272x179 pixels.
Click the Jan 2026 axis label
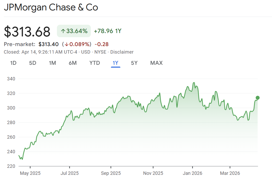193,173
